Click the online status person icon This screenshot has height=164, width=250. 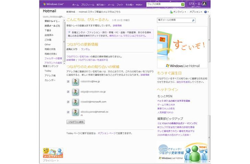pos(171,12)
